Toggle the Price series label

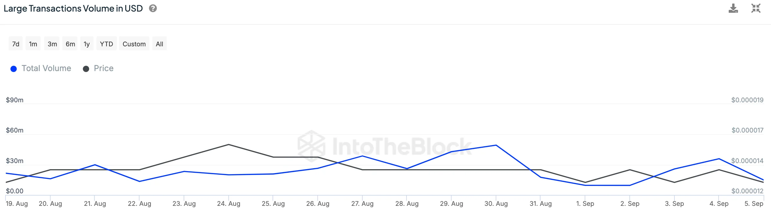104,68
